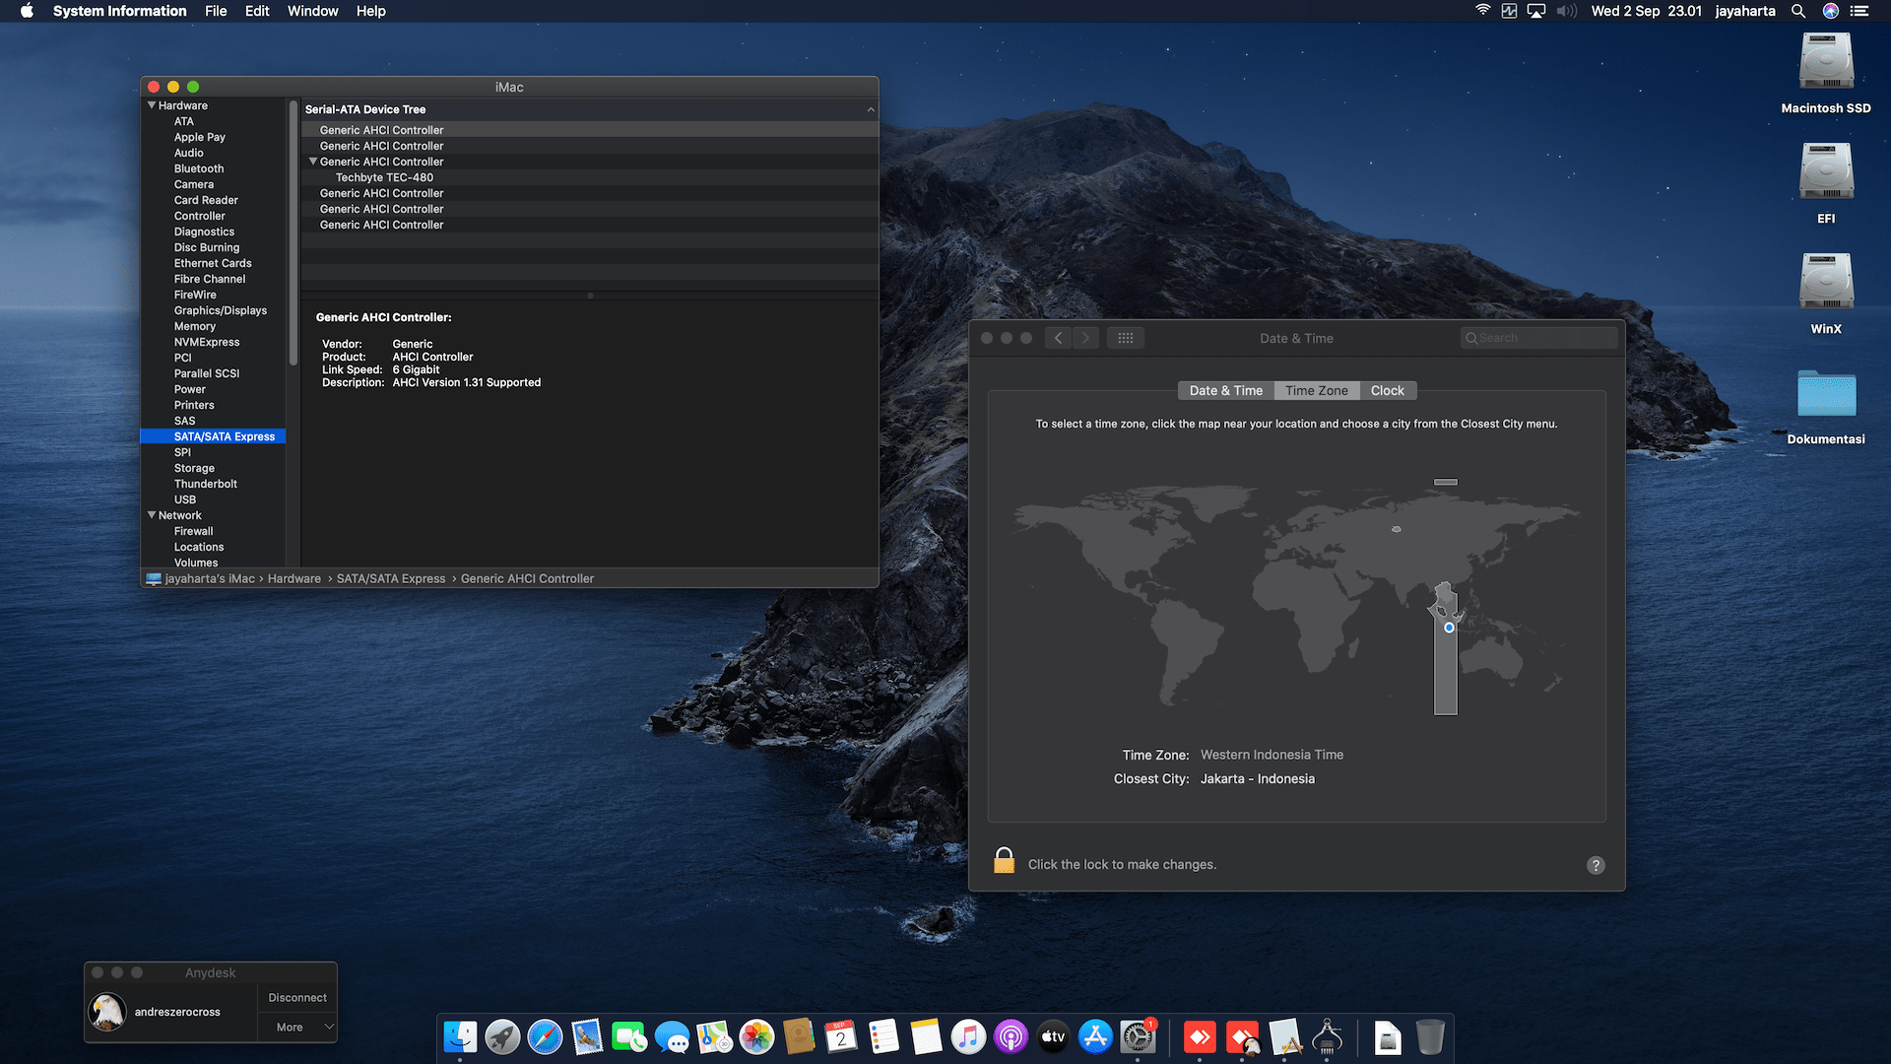
Task: Open System Preferences from the dock
Action: tap(1138, 1036)
